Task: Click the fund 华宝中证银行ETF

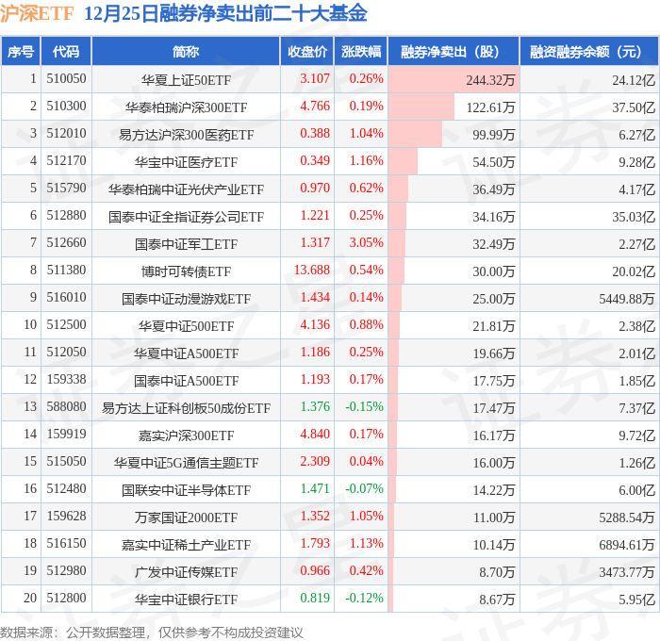Action: coord(186,600)
